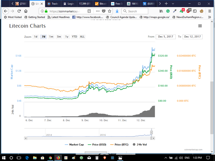This screenshot has height=161, width=215.
Task: List all tabs dropdown arrow
Action: 173,4
